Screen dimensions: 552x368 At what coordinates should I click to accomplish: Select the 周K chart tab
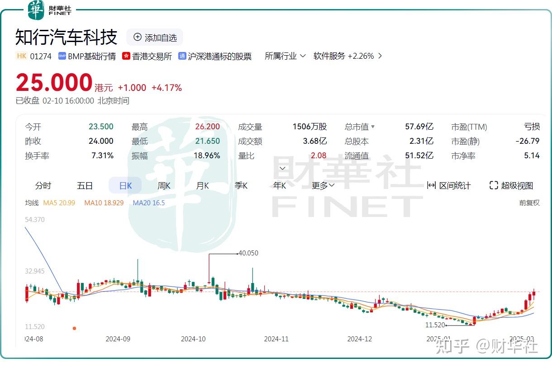coord(164,185)
